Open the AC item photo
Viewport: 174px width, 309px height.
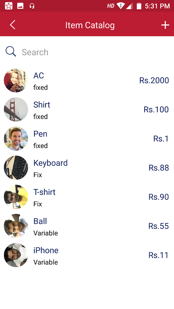click(x=16, y=81)
